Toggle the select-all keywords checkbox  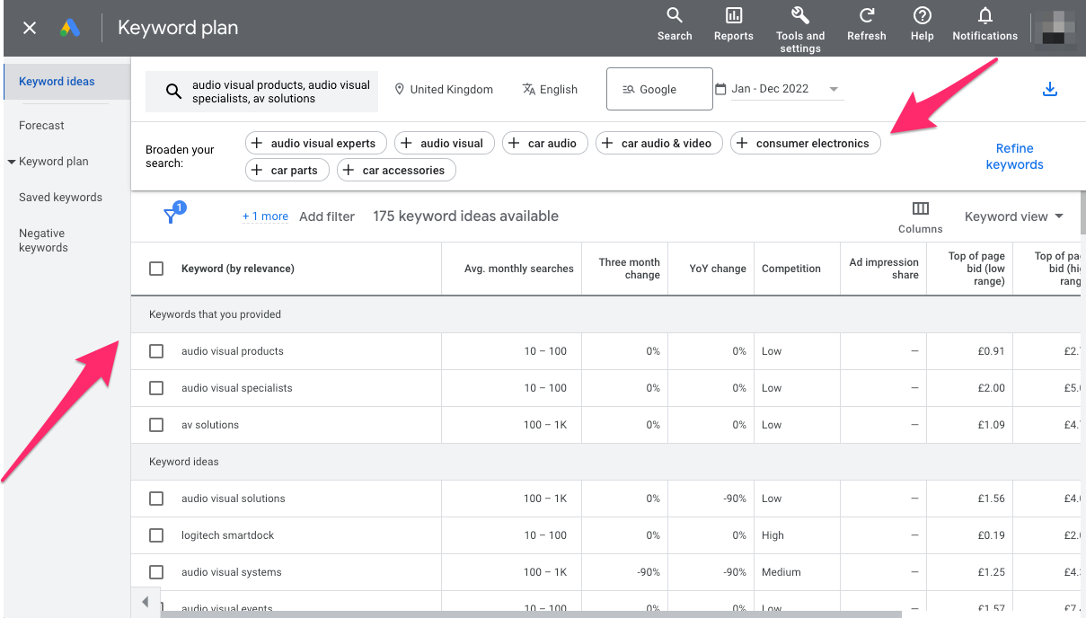[x=156, y=269]
